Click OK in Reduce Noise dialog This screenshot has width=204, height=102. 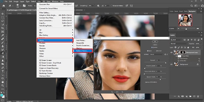155,42
